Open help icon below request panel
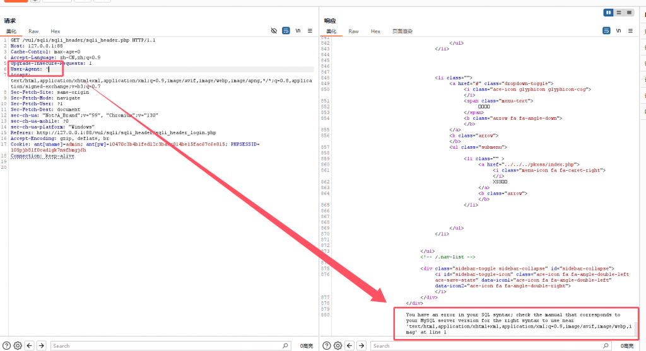 pyautogui.click(x=6, y=346)
